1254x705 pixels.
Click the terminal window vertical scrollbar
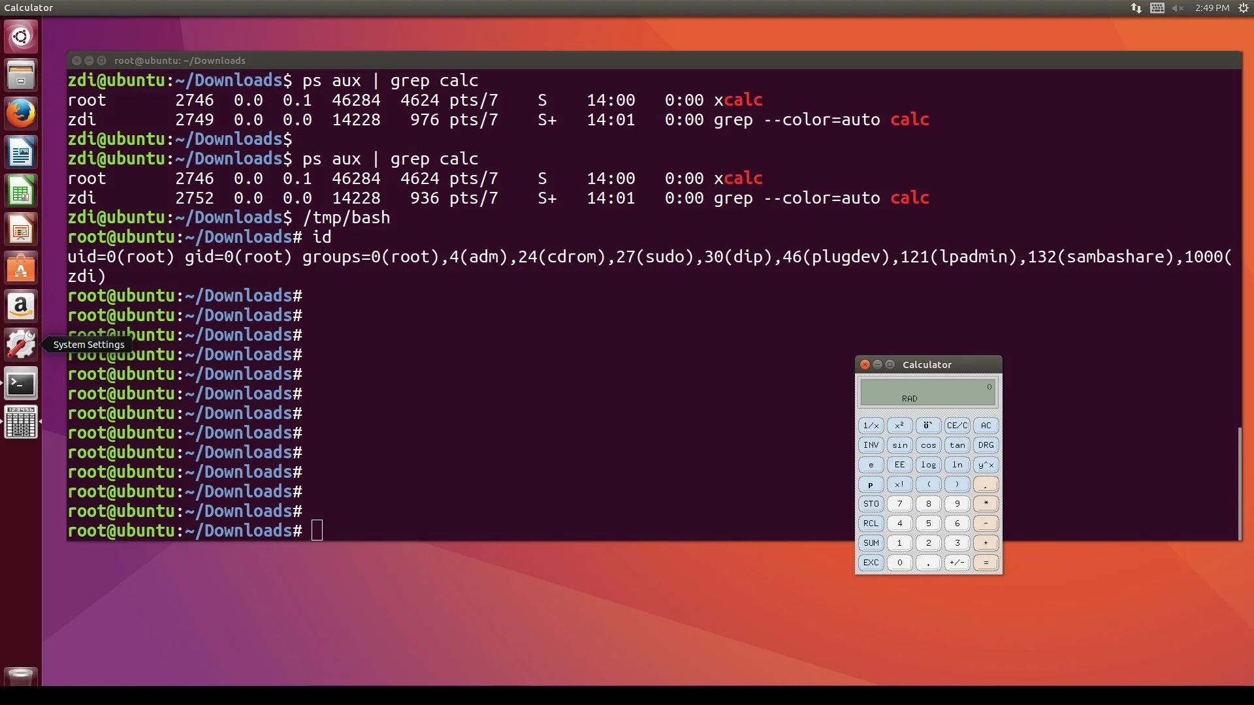click(1239, 484)
